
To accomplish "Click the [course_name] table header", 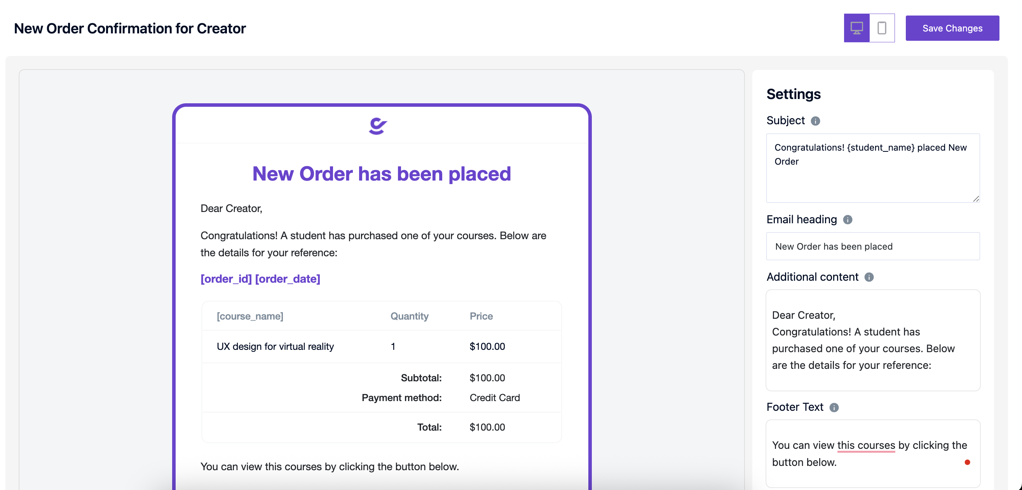I will tap(250, 316).
